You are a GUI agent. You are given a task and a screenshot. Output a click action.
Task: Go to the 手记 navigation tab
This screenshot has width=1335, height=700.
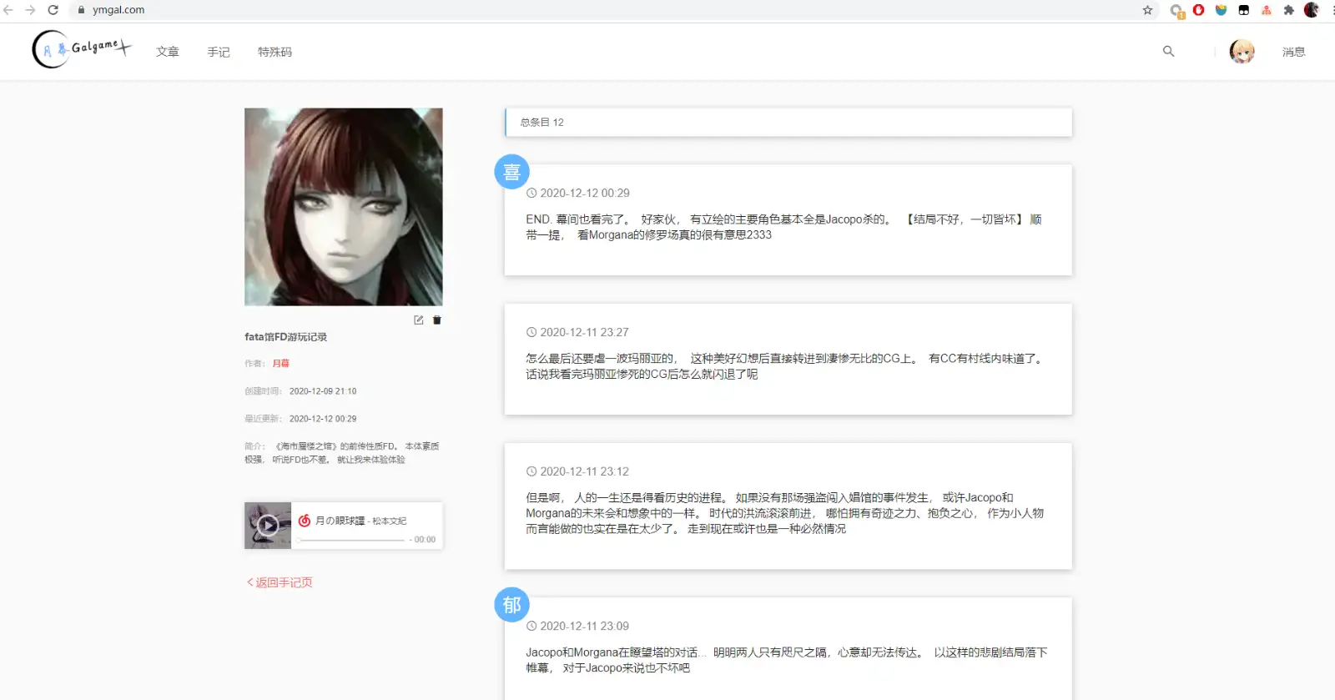point(219,52)
